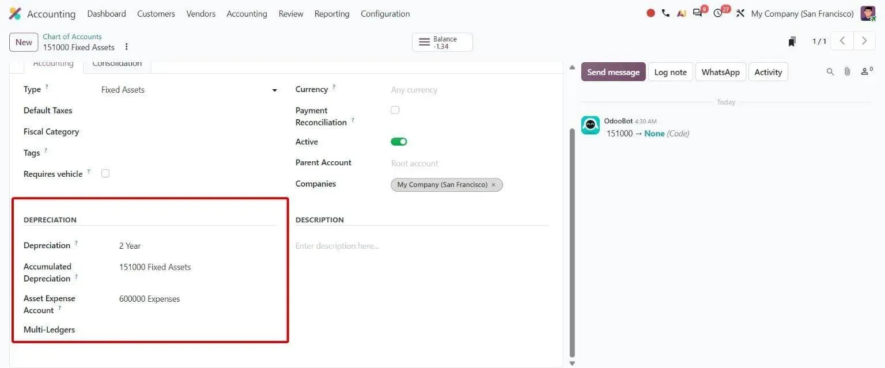
Task: Click the Default Taxes field
Action: pos(189,111)
